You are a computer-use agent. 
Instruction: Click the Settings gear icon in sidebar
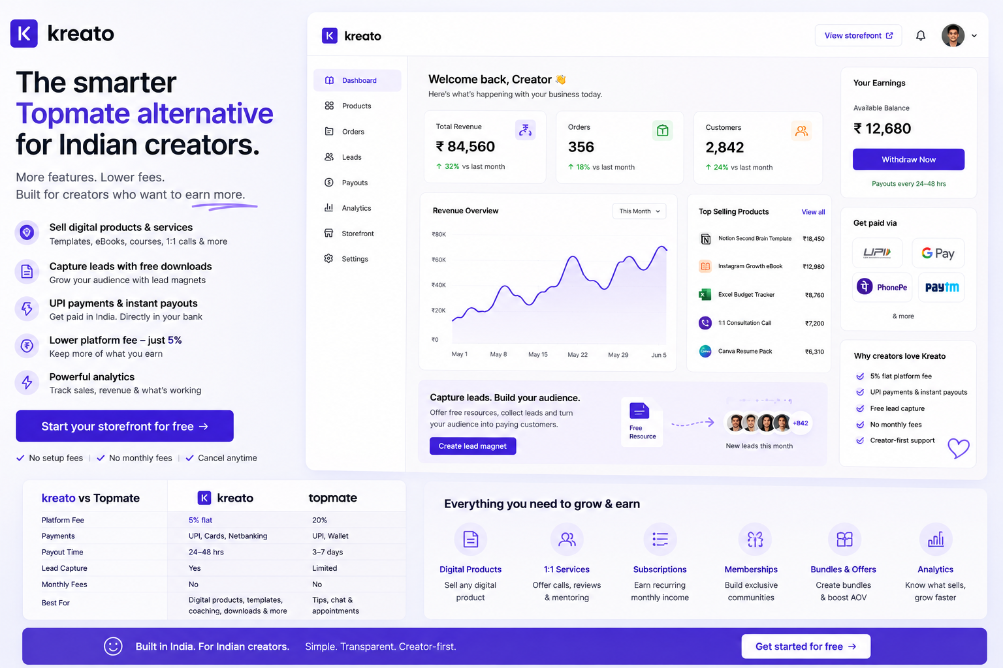coord(329,258)
